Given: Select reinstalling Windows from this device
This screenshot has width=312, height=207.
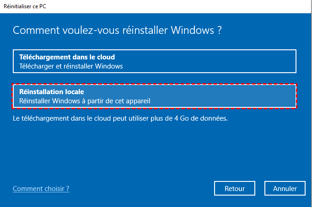Looking at the screenshot, I should coord(155,96).
